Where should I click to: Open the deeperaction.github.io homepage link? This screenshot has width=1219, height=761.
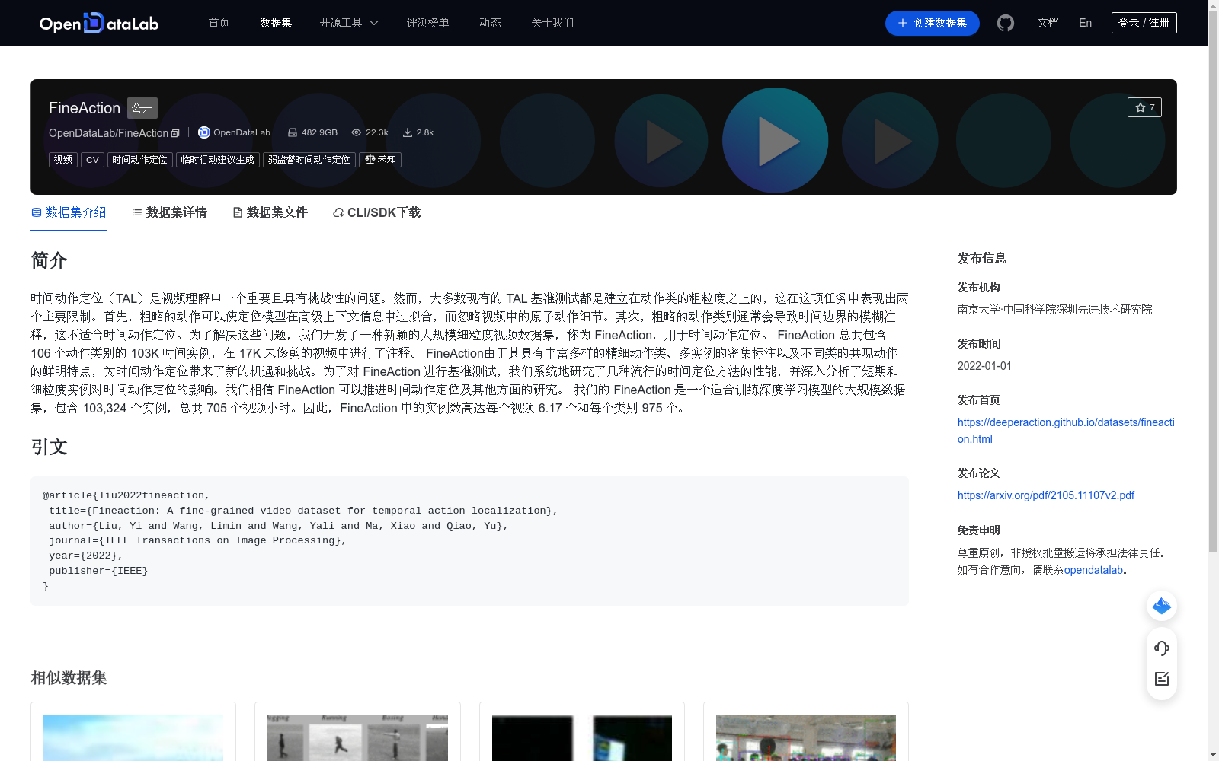[1066, 431]
